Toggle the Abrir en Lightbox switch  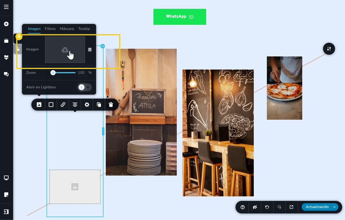[85, 87]
